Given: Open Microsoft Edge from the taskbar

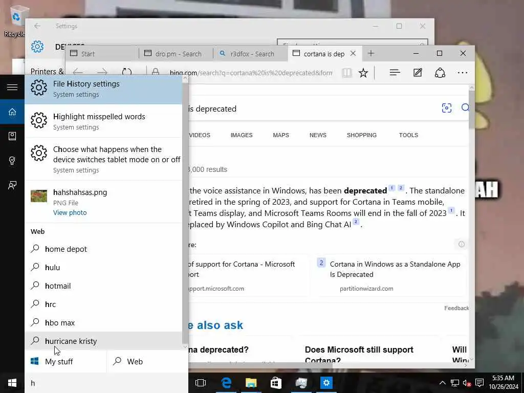Looking at the screenshot, I should [226, 383].
